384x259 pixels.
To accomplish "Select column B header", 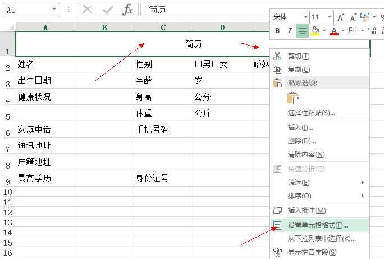I will tap(104, 27).
